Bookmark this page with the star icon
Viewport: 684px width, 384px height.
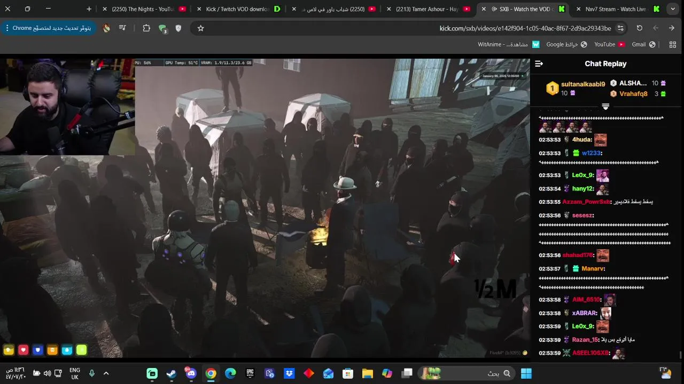point(200,28)
